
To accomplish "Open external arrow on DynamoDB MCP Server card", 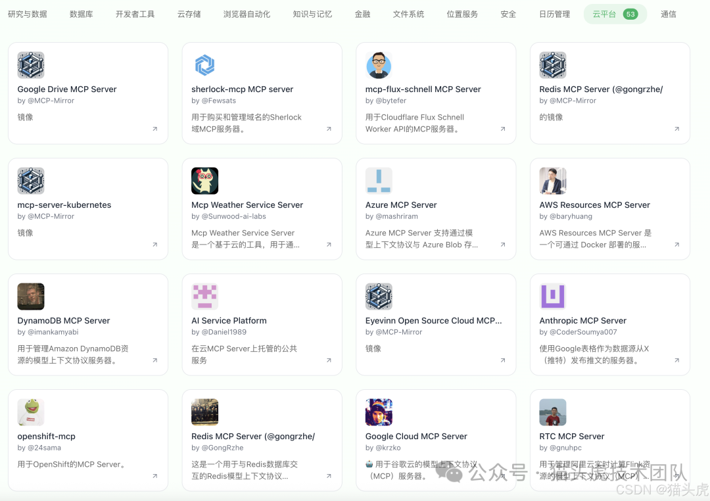I will coord(155,360).
